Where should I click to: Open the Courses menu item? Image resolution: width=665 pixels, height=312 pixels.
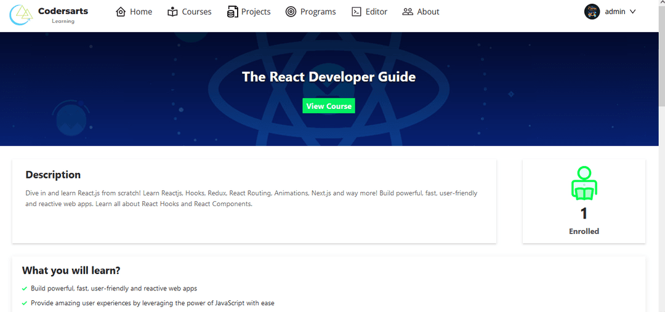(196, 12)
